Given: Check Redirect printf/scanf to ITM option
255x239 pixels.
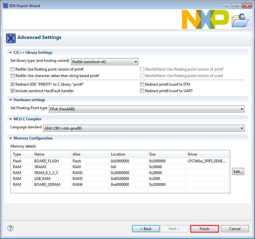Looking at the screenshot, I should [x=142, y=84].
